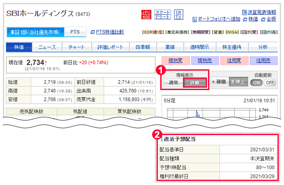Click the [貸借] label tag
This screenshot has height=185, width=284.
[x=218, y=32]
